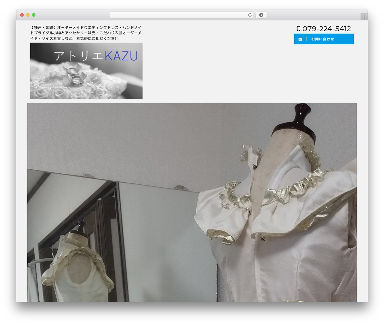Click the アトリエKAZU logo banner
Image resolution: width=384 pixels, height=325 pixels.
pos(86,71)
